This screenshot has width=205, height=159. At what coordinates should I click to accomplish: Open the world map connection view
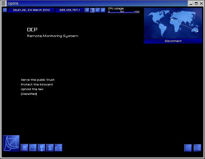(173, 23)
